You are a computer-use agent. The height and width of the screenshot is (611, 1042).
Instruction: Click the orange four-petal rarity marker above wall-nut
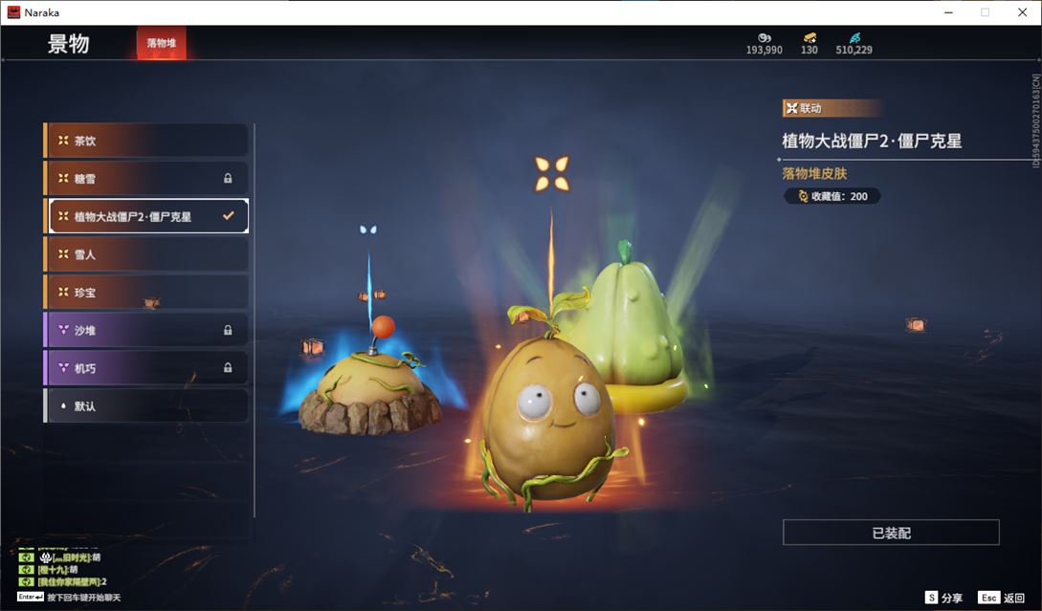[551, 173]
